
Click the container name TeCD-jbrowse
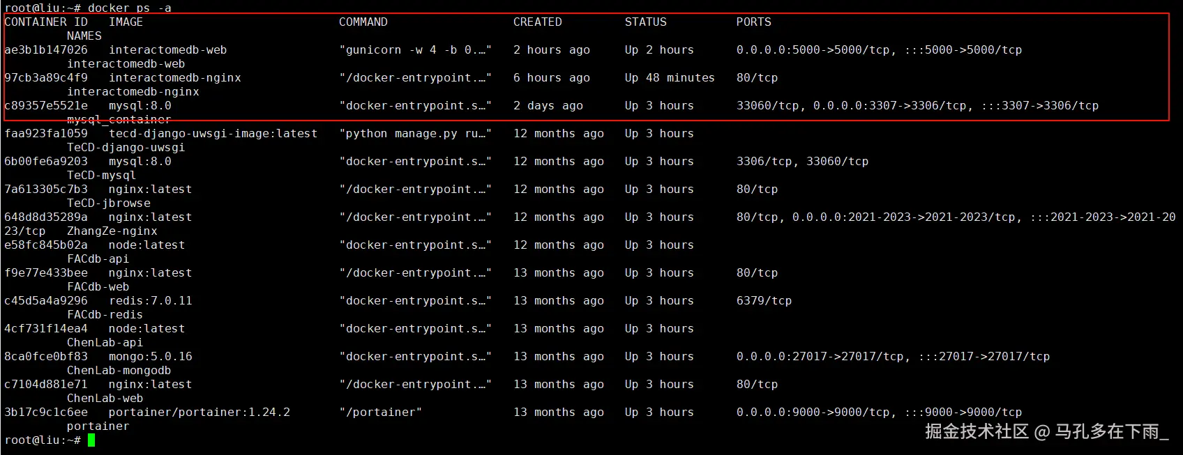point(108,203)
